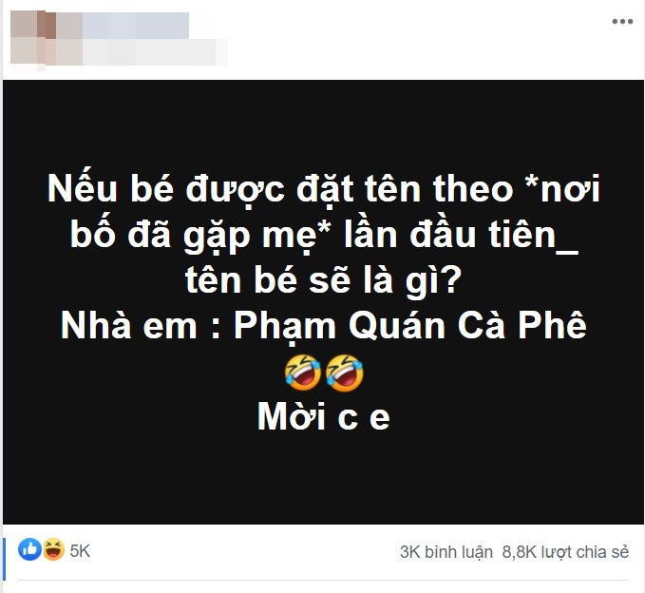Click the 'tên bé sẽ là gì?' line
Viewport: 645px width, 593px height.
coord(323,280)
